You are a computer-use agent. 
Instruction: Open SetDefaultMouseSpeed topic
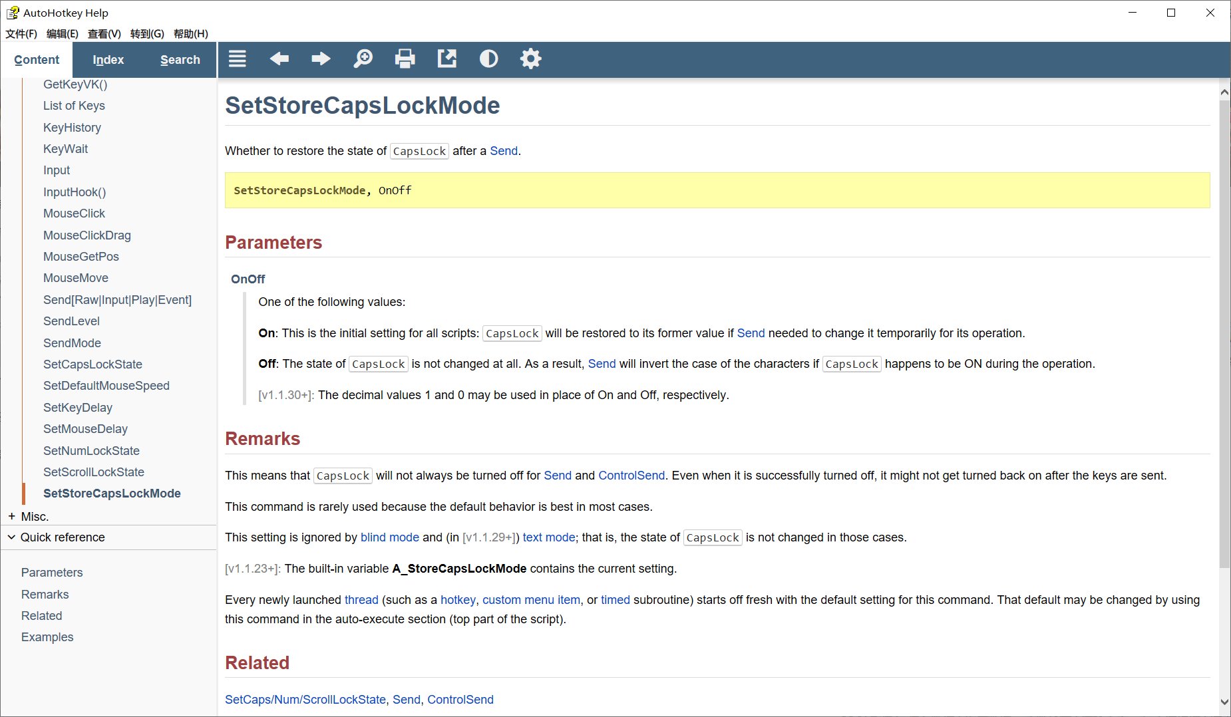coord(106,386)
